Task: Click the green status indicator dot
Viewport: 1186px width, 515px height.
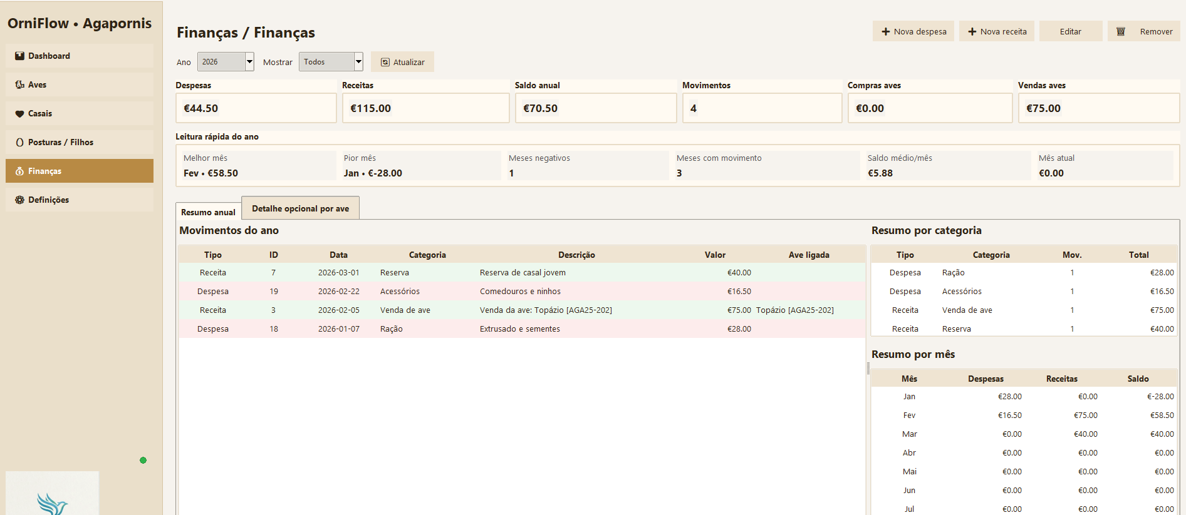Action: point(143,461)
